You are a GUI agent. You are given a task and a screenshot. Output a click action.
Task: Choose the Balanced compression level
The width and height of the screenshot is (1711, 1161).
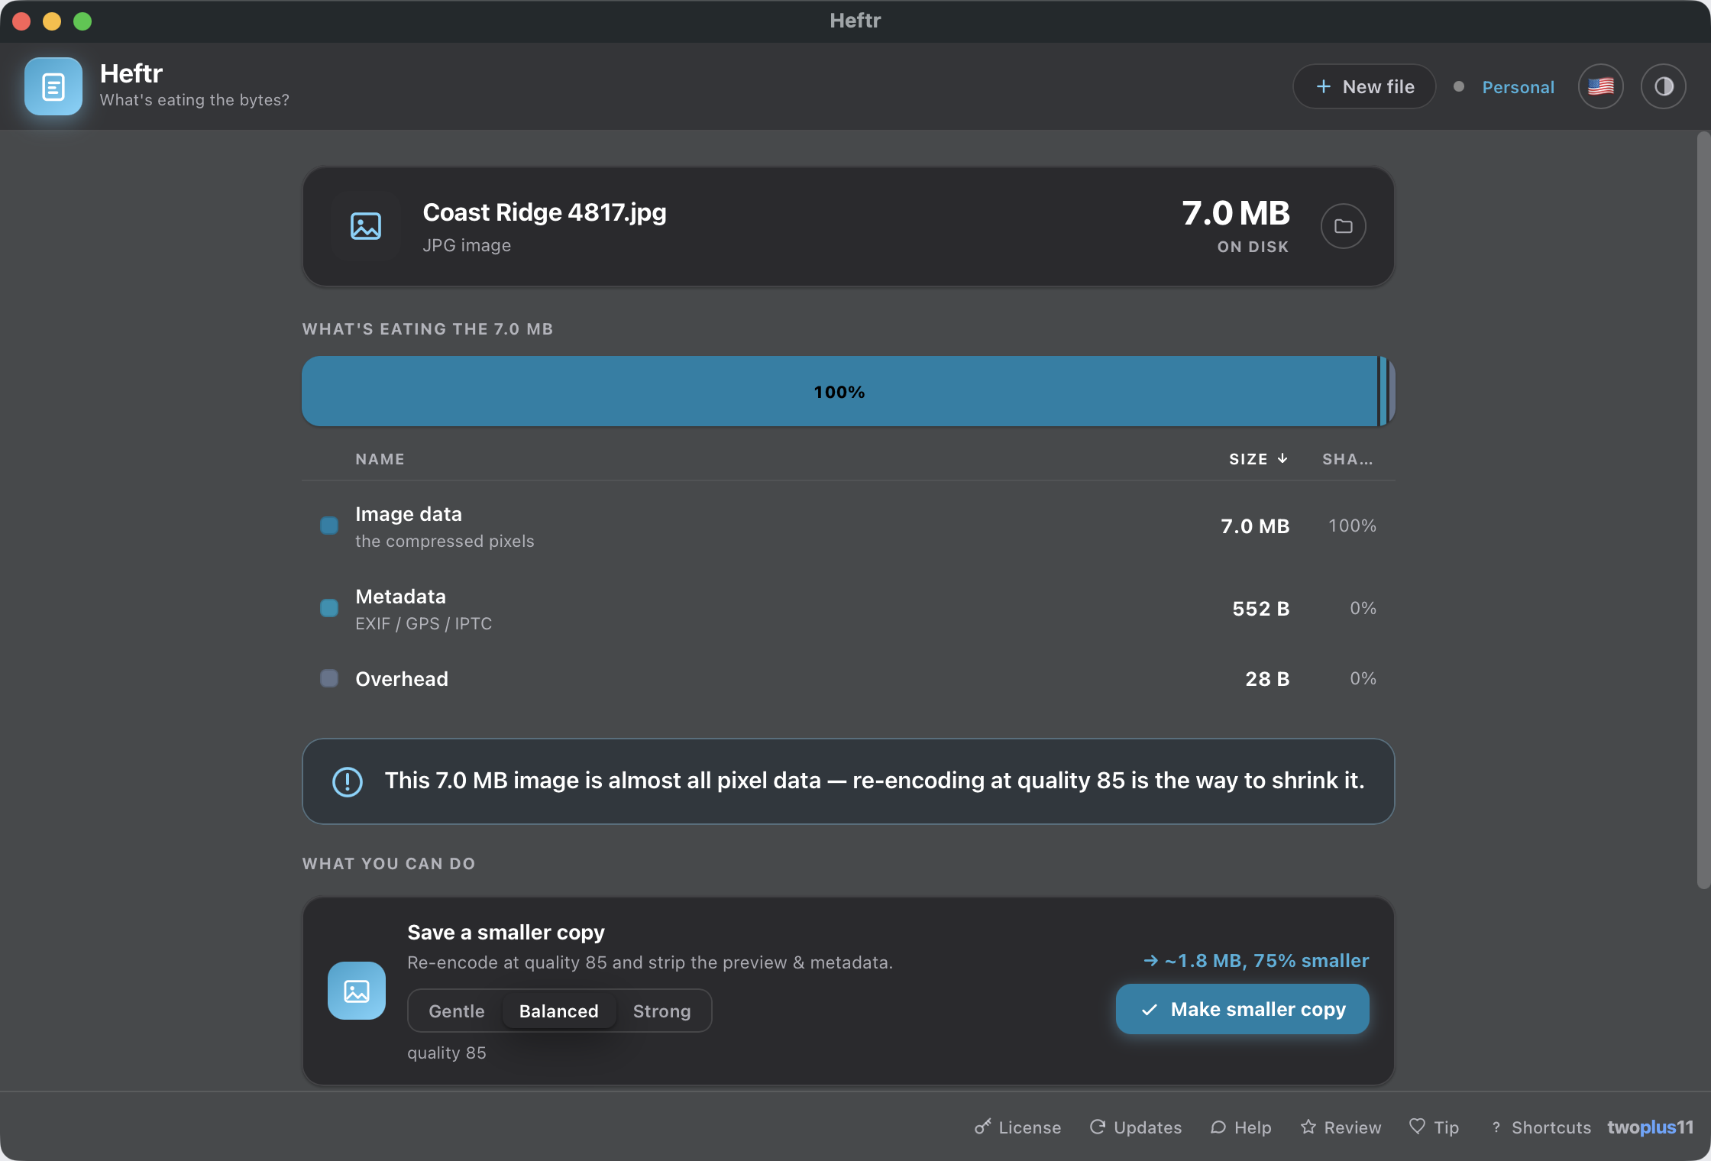[x=559, y=1011]
